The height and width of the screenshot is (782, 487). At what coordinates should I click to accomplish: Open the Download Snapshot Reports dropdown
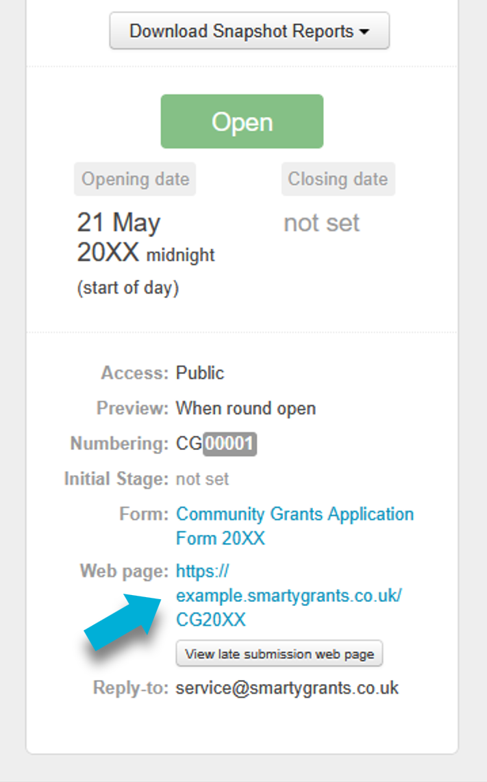pos(249,31)
